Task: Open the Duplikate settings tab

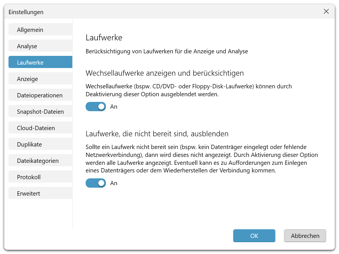Action: (40, 144)
